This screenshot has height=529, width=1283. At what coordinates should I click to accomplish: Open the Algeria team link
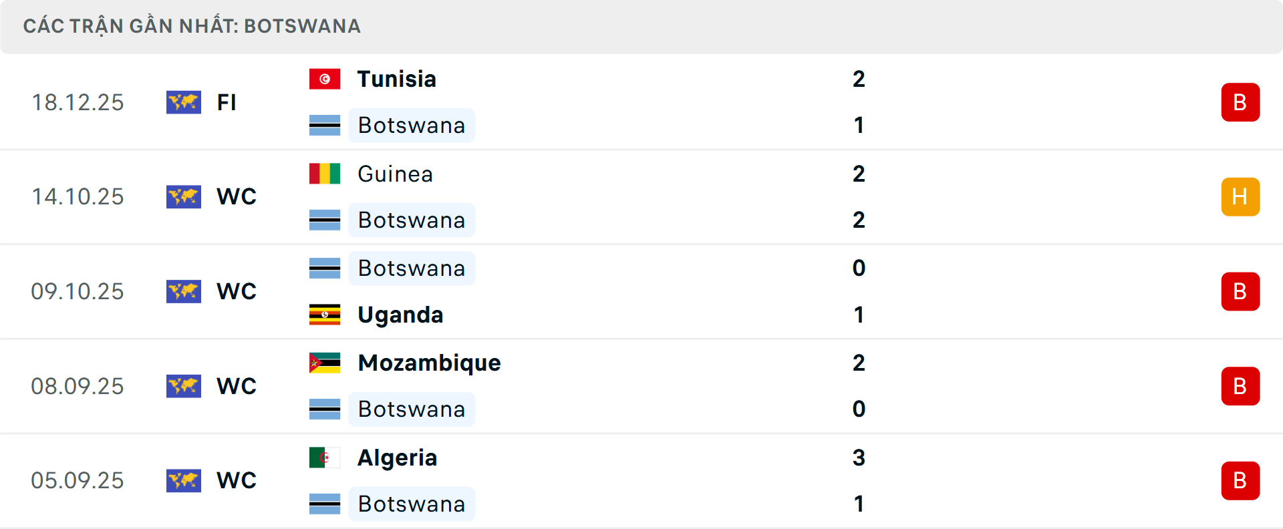pyautogui.click(x=397, y=458)
